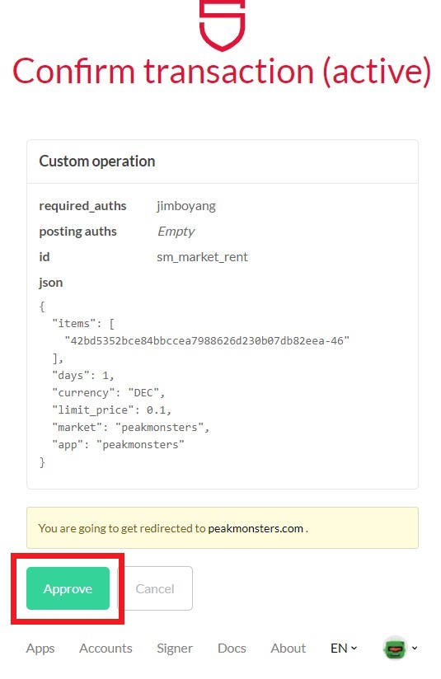The height and width of the screenshot is (679, 441).
Task: Approve the transaction
Action: pos(68,588)
